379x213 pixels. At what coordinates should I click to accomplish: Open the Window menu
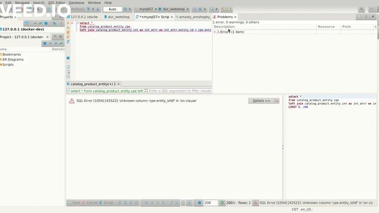pos(94,2)
